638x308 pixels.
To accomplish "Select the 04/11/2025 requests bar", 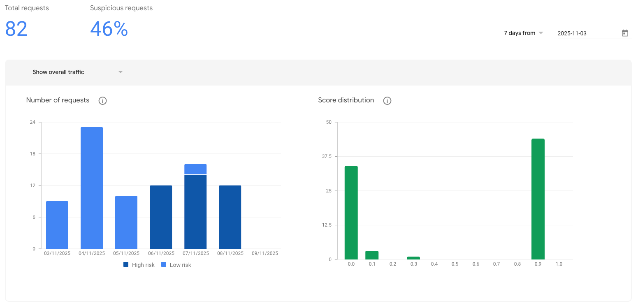I will (92, 188).
